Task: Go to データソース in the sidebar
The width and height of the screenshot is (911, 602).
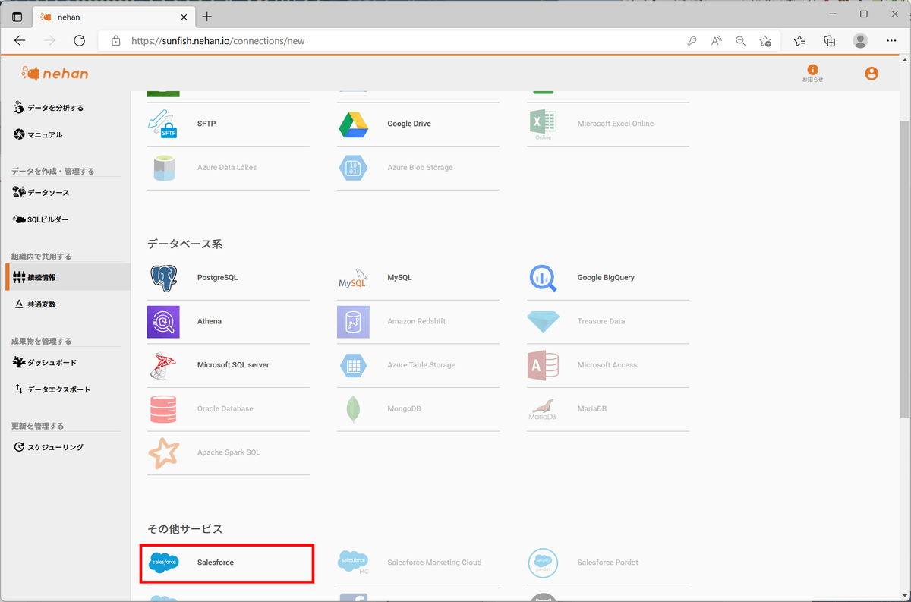Action: pos(41,193)
